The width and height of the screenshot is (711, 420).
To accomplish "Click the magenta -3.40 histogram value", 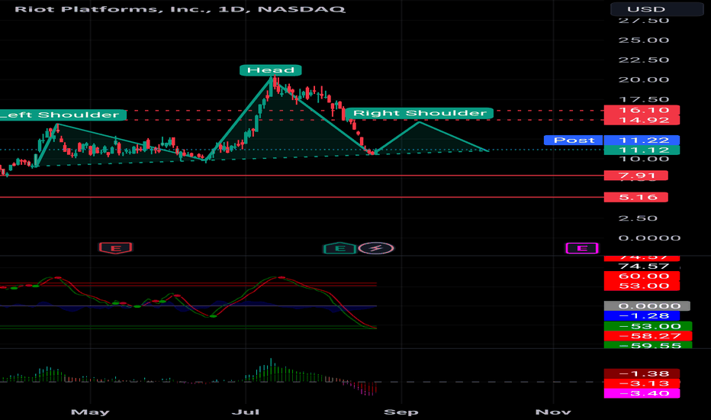I will (642, 393).
